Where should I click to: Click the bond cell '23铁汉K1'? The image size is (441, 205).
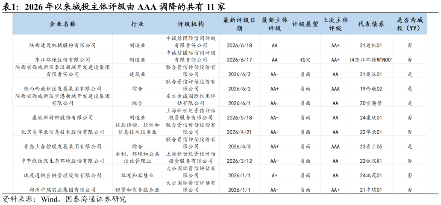pos(371,161)
